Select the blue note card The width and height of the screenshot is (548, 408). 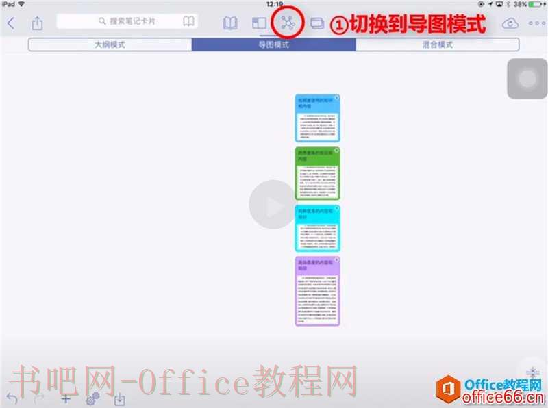click(317, 118)
